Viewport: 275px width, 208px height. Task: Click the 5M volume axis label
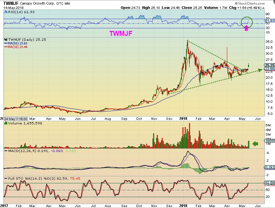point(268,125)
